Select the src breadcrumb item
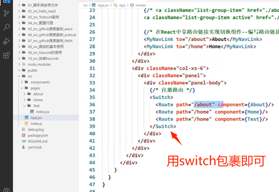 pyautogui.click(x=85, y=5)
